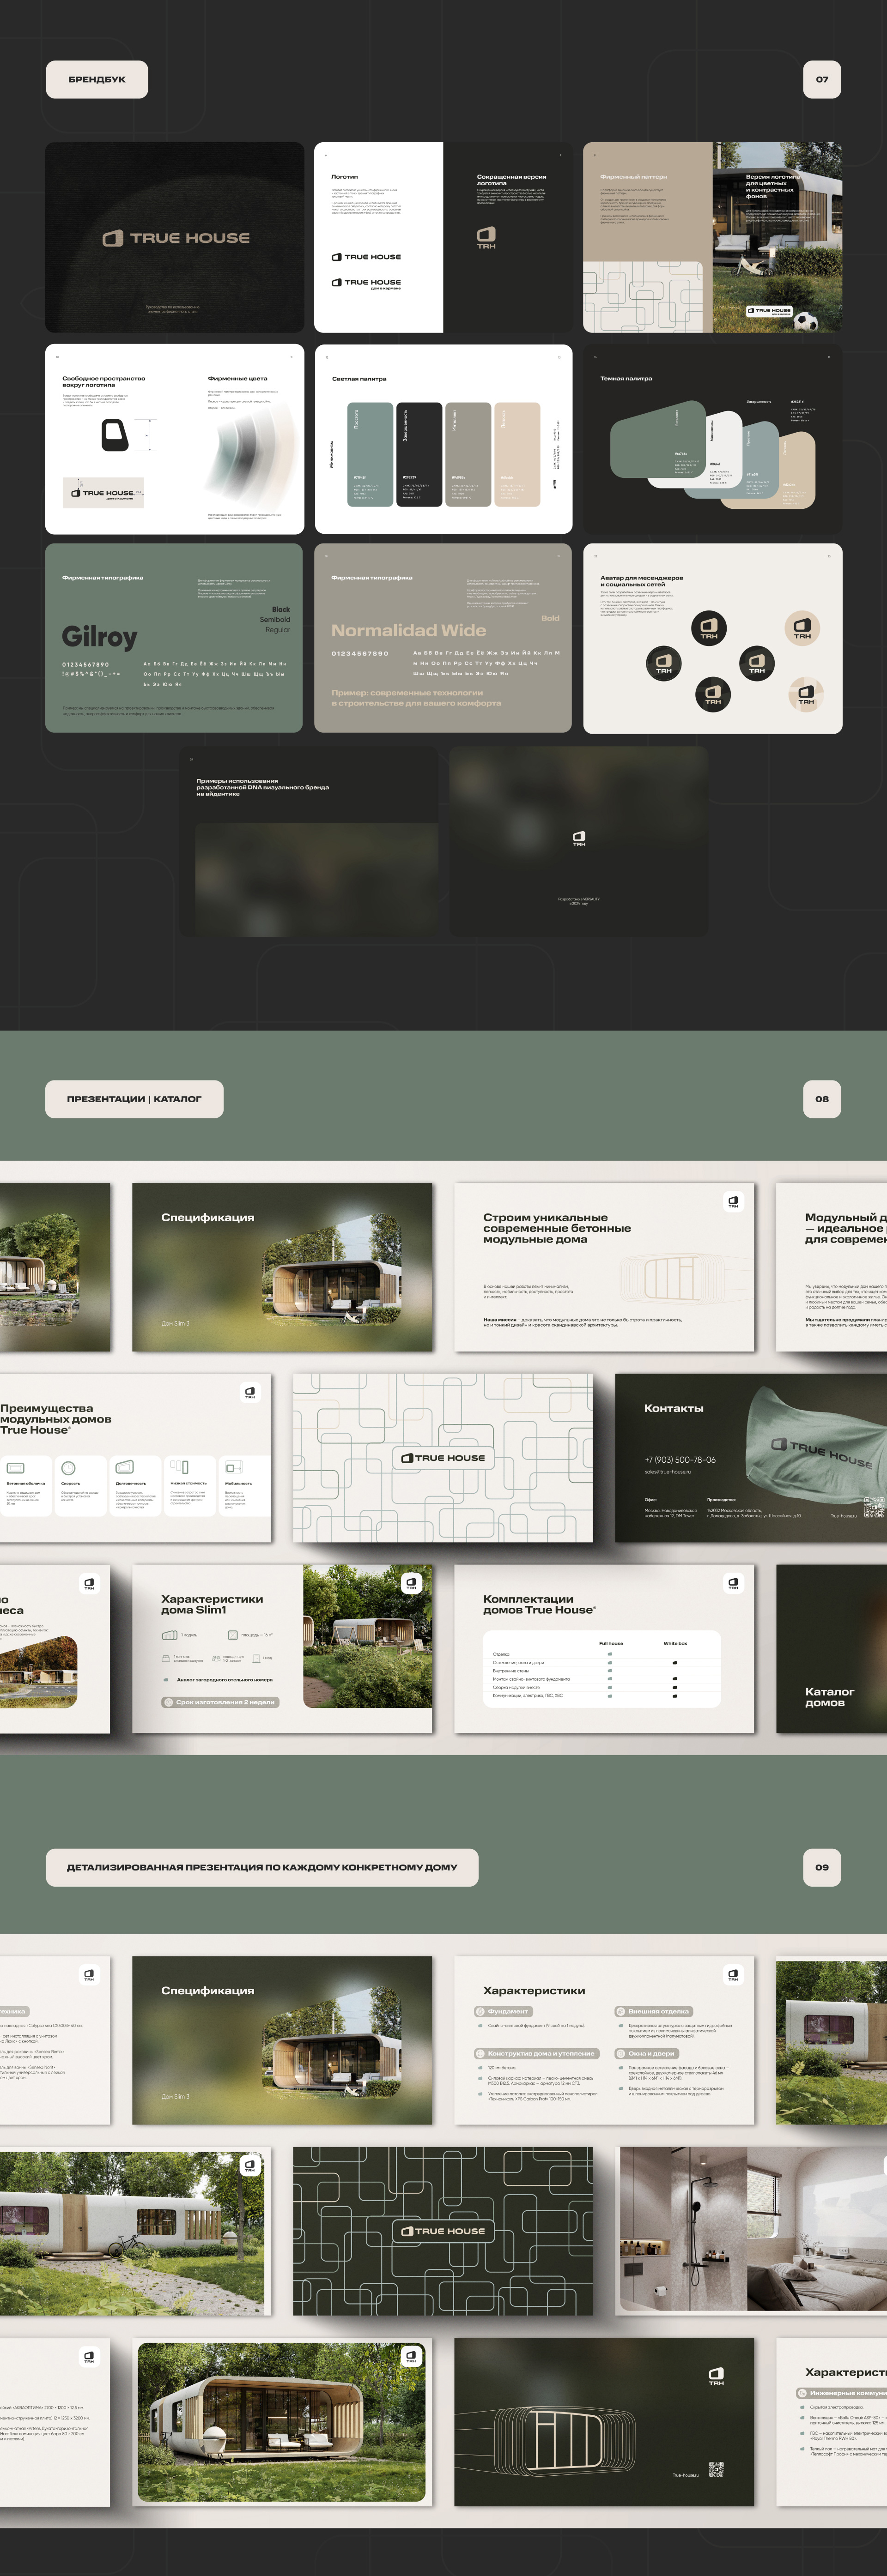
Task: Select the green swatch in Светлая палитра
Action: (x=370, y=455)
